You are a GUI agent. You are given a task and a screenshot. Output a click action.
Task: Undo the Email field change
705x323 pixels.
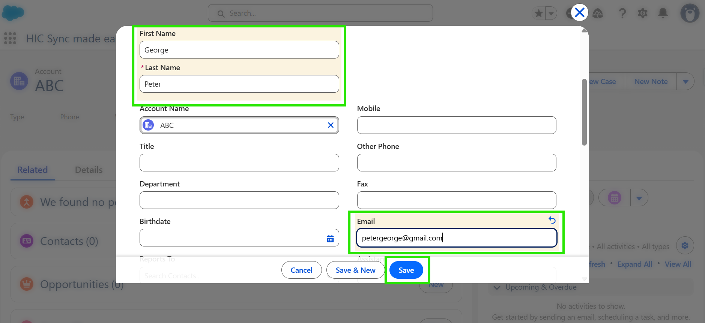(552, 220)
